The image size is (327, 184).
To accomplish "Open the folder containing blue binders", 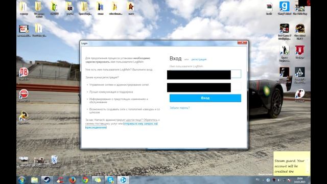I will (100, 8).
